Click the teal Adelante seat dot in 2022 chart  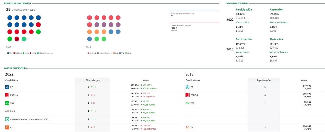(x=24, y=39)
